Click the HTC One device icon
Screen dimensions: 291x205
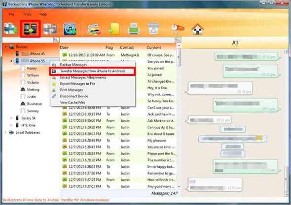(x=17, y=125)
